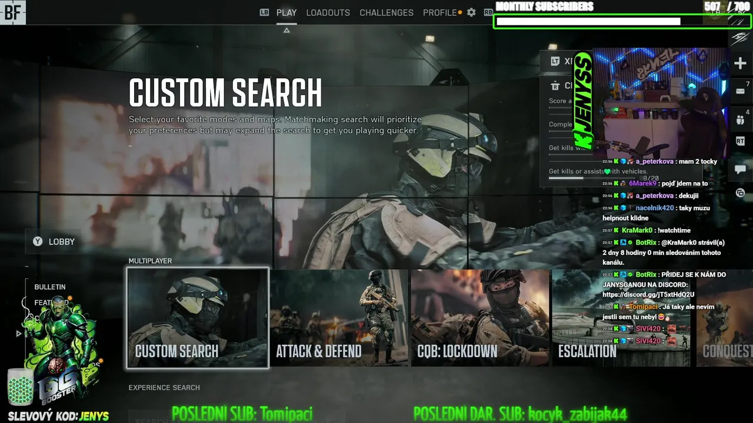Open the friends squad icon with 4

740,120
